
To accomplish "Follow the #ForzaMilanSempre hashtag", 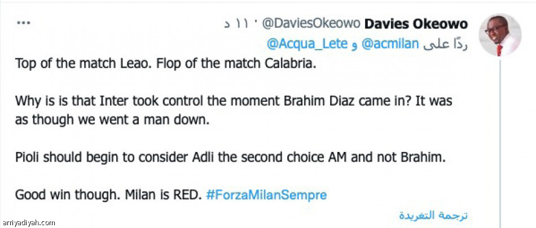I will pyautogui.click(x=266, y=195).
